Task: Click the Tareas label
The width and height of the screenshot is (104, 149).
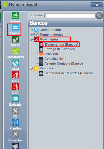Action: coord(15,45)
